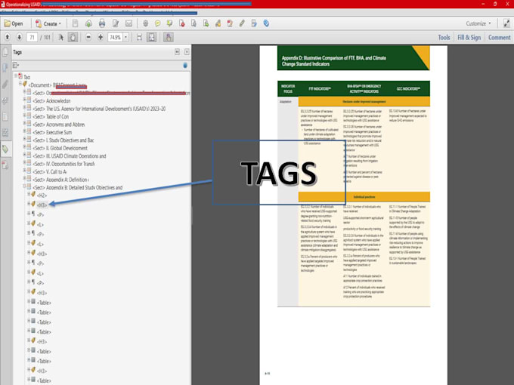
Task: Click the combine files icon
Action: (230, 23)
